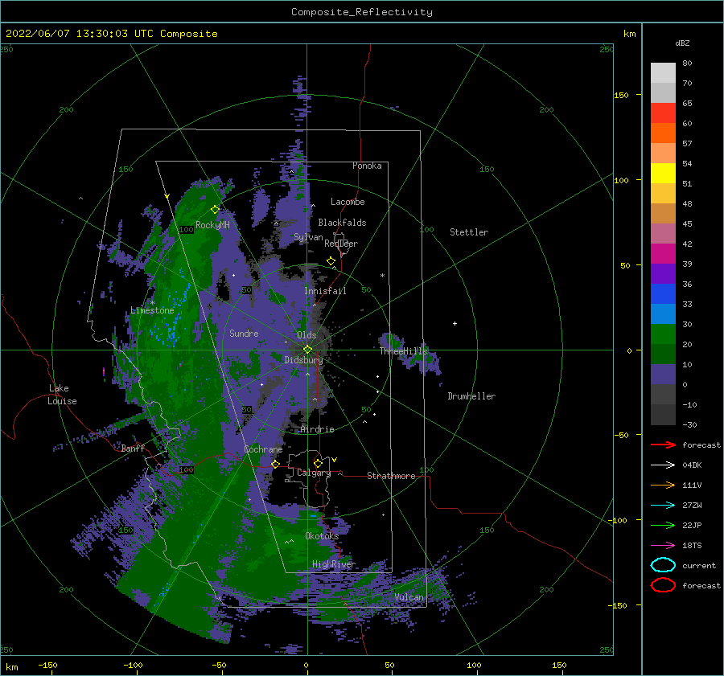
Task: Click the red forecast arrow legend icon
Action: [x=663, y=445]
